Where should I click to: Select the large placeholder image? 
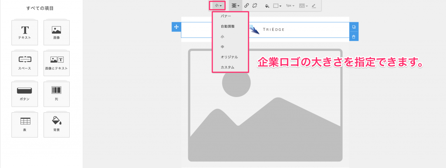(265, 105)
